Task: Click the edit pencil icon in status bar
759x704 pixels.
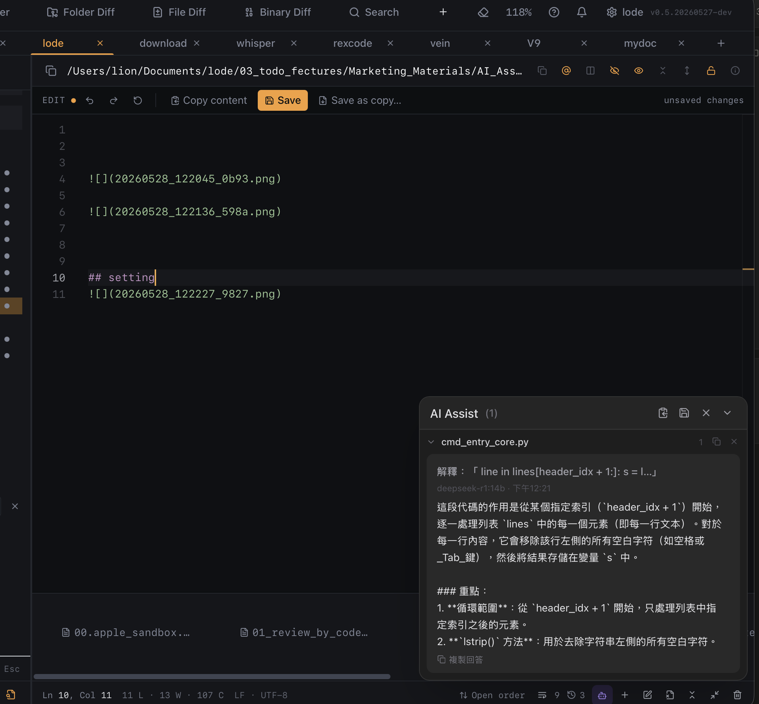Action: click(x=647, y=695)
